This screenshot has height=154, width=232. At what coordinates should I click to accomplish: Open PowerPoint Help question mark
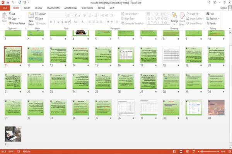click(210, 3)
